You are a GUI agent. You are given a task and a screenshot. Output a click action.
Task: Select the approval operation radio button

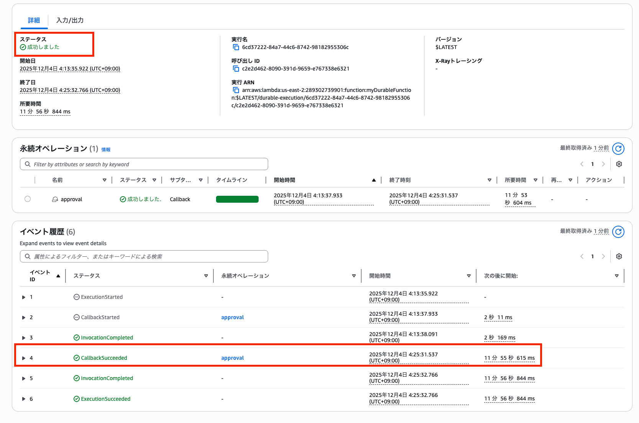(28, 199)
